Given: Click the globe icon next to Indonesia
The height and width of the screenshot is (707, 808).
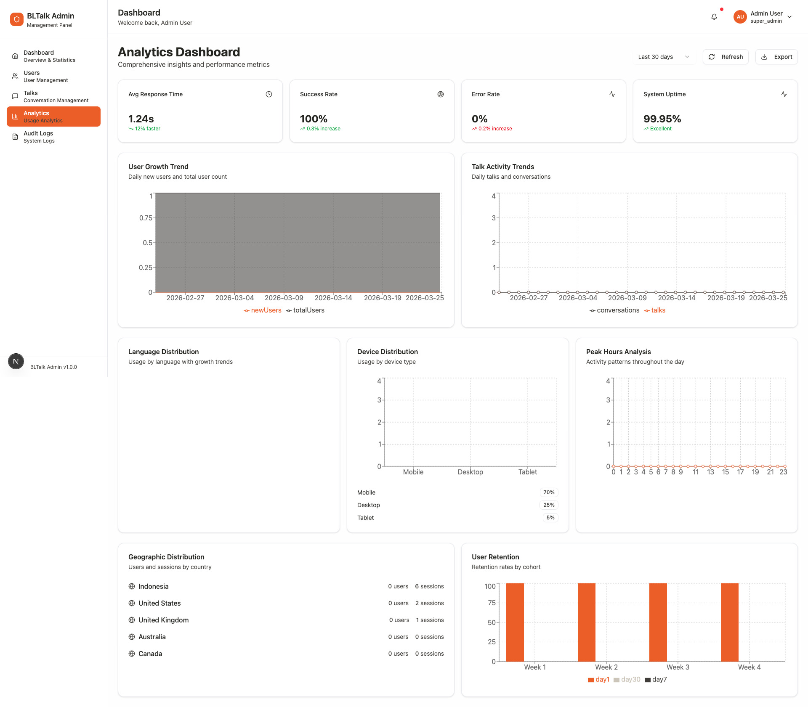Looking at the screenshot, I should (132, 586).
